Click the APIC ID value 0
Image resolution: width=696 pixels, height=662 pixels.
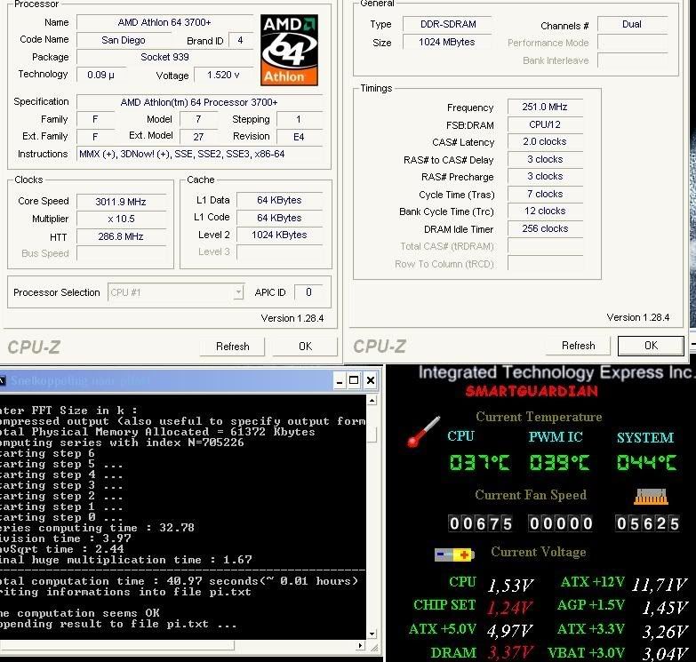pos(308,292)
